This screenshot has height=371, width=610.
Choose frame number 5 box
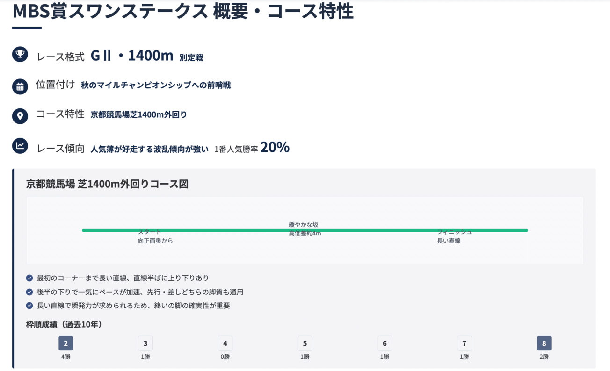[305, 343]
